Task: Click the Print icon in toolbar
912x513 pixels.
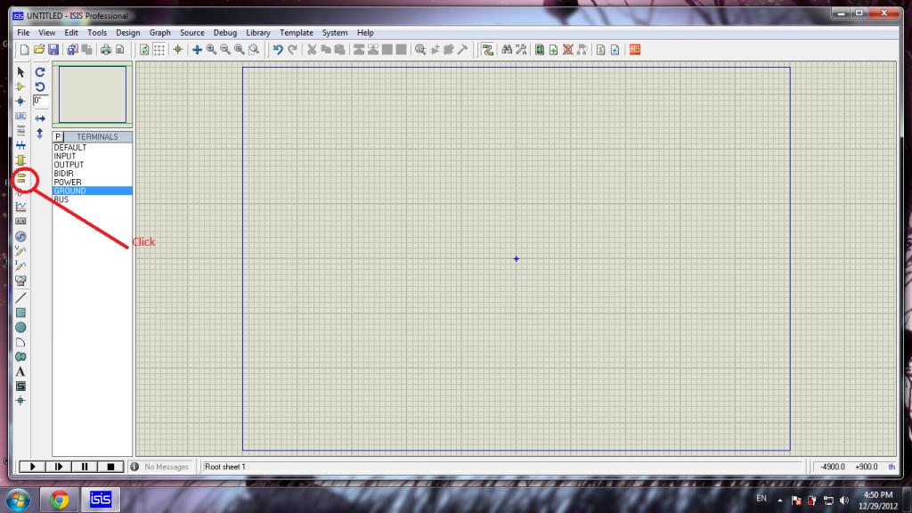Action: [105, 50]
